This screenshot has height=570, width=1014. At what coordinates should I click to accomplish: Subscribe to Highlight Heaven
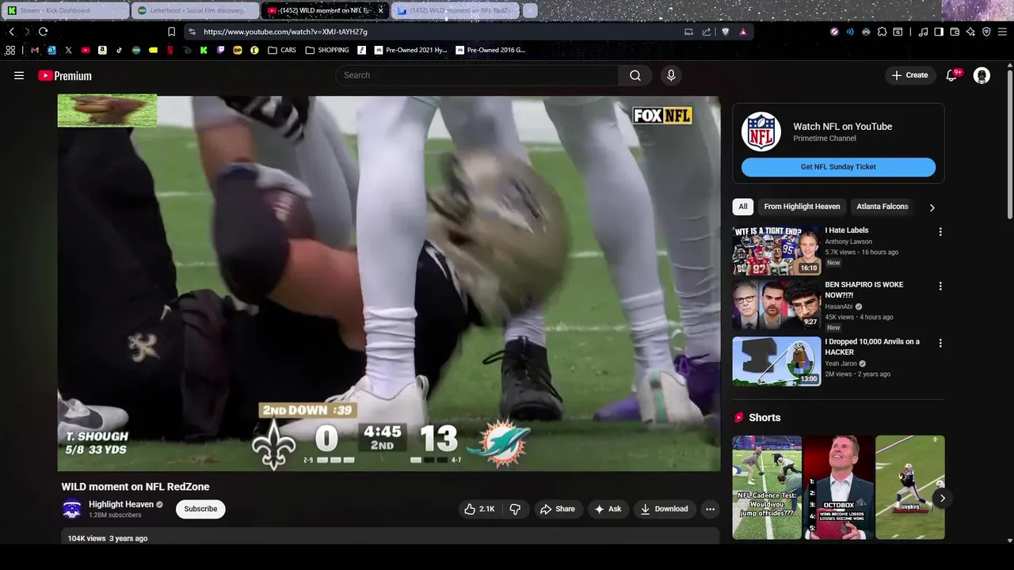click(x=200, y=509)
